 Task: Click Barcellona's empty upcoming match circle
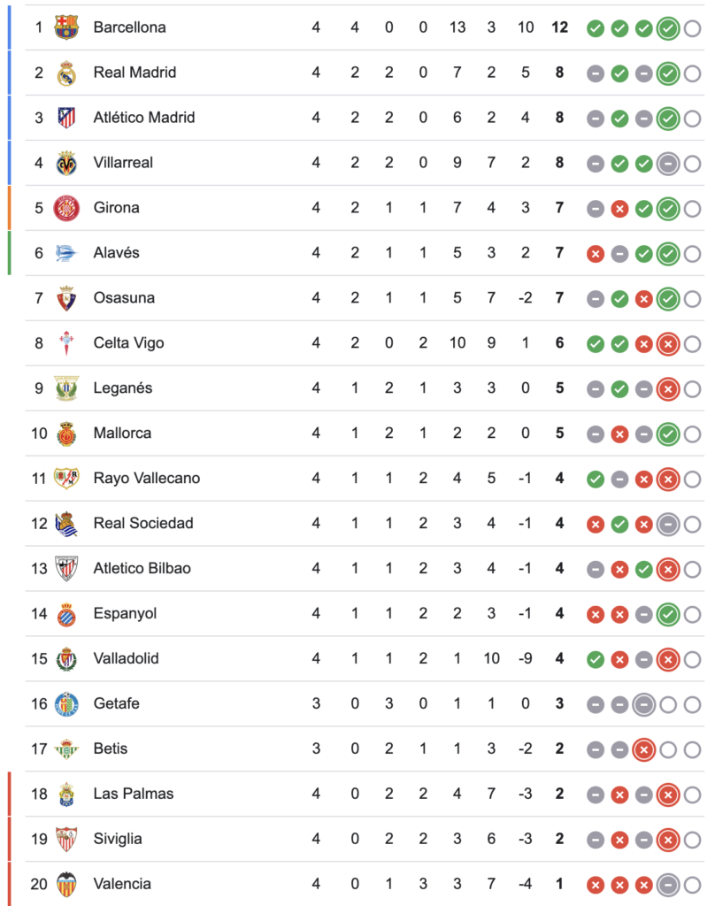pos(693,28)
